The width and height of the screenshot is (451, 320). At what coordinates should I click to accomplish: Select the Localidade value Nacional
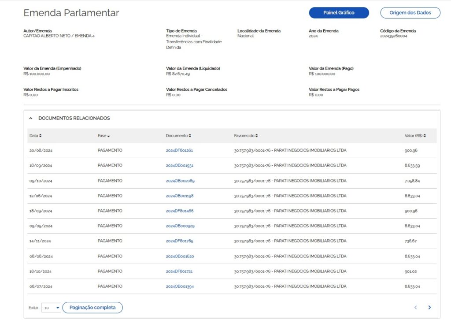point(245,36)
